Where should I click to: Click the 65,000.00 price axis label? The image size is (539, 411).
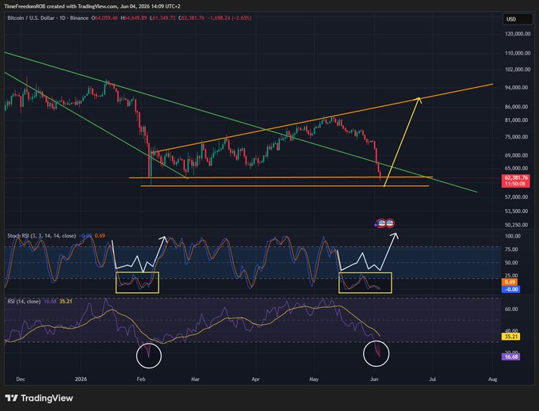click(516, 168)
